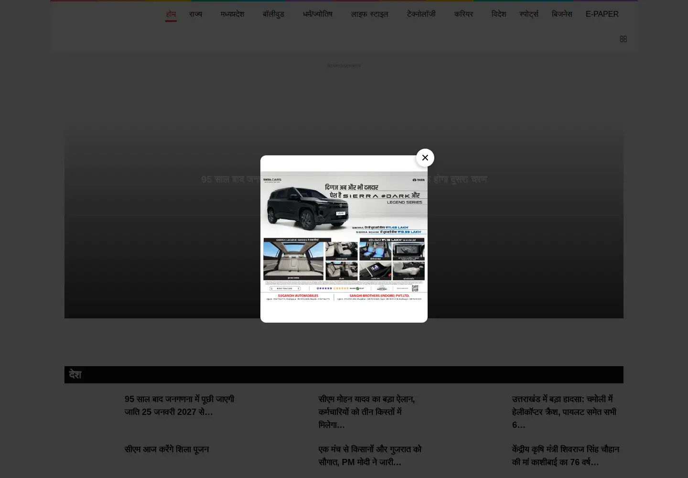Open the बॉलीवुड section
Screen dimensions: 688x478
pyautogui.click(x=273, y=14)
